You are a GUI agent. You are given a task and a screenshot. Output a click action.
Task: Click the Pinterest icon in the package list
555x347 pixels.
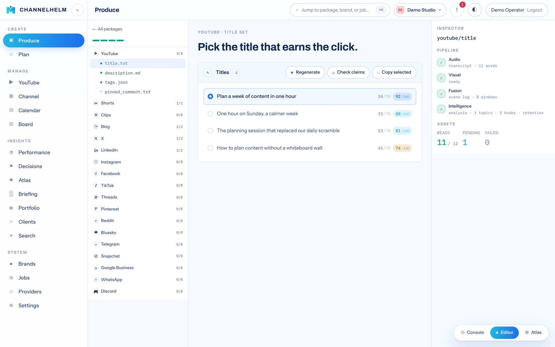click(96, 209)
